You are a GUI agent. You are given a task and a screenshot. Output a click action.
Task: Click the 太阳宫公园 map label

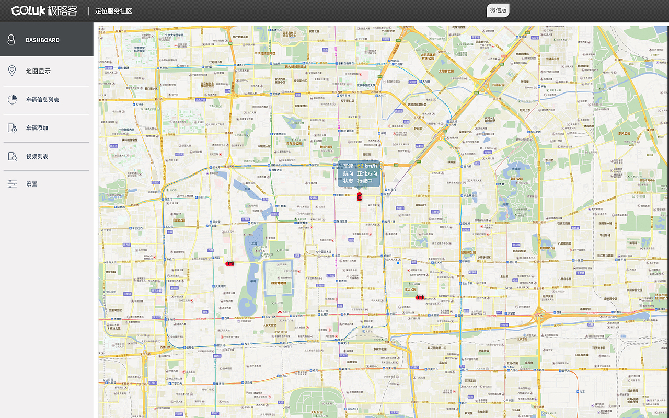445,71
